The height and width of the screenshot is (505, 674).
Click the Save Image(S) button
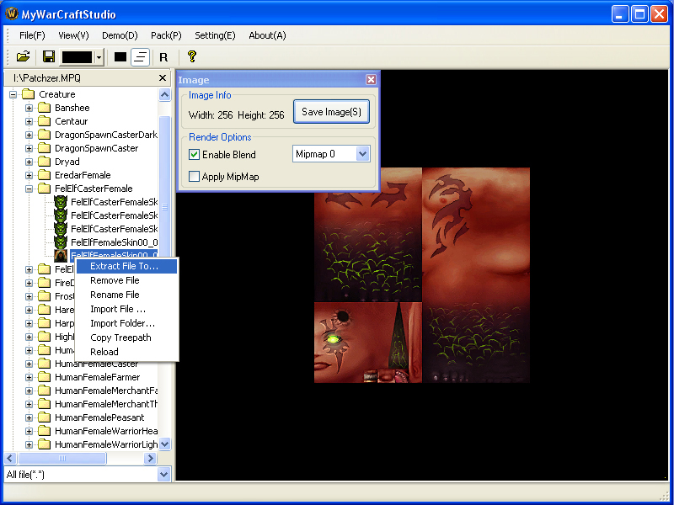[331, 112]
